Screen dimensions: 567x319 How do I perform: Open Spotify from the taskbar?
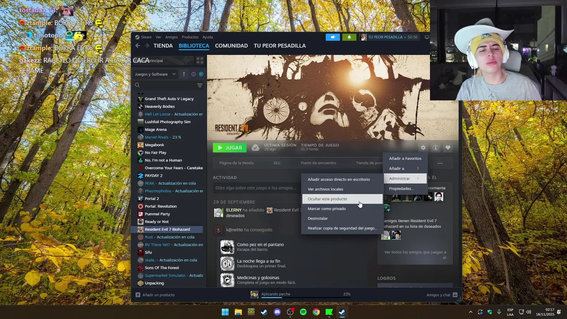click(x=303, y=312)
